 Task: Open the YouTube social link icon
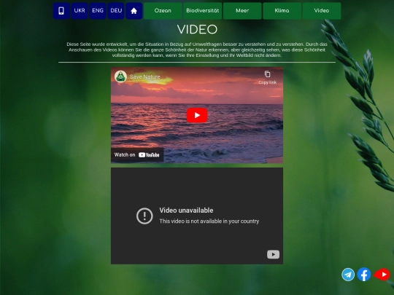382,275
